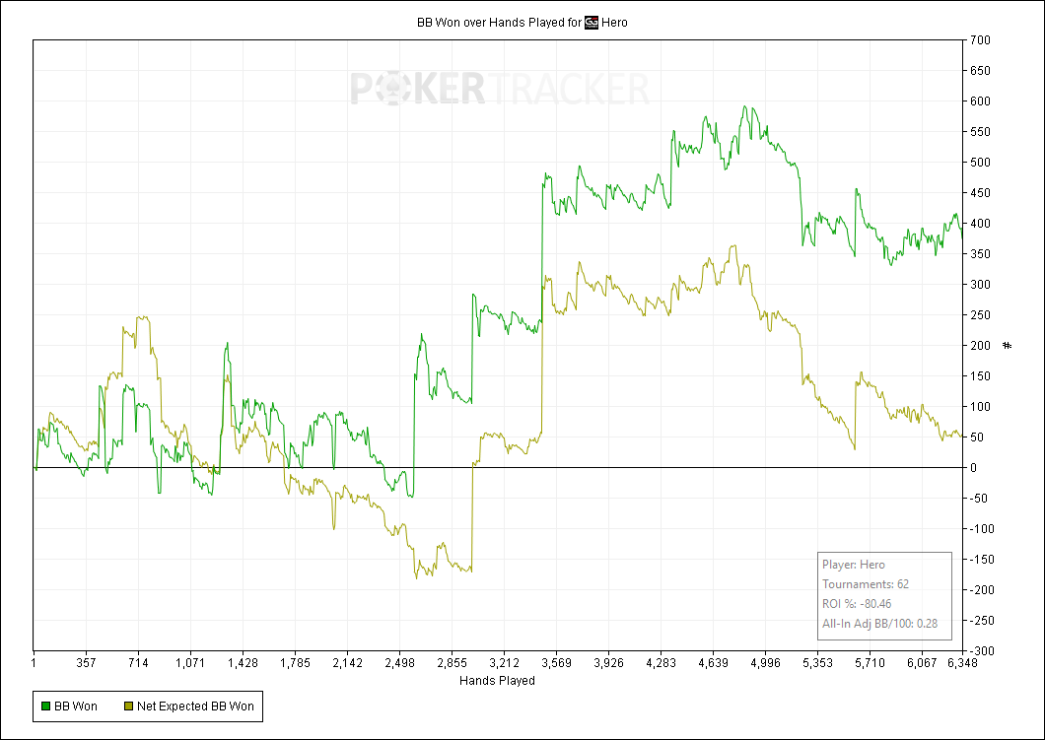Select the 'Net Expected BB Won' legend label
Viewport: 1045px width, 740px height.
pyautogui.click(x=195, y=706)
